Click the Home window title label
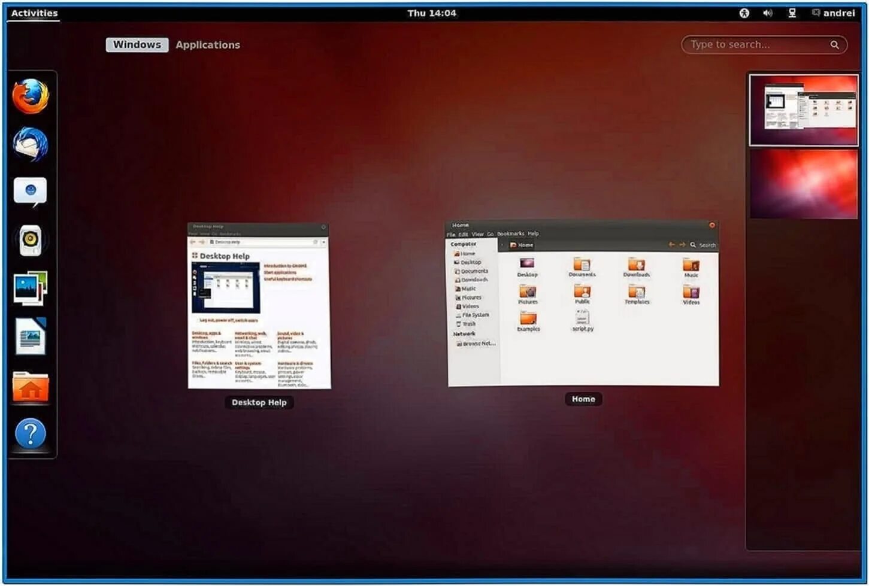This screenshot has width=869, height=586. tap(583, 399)
